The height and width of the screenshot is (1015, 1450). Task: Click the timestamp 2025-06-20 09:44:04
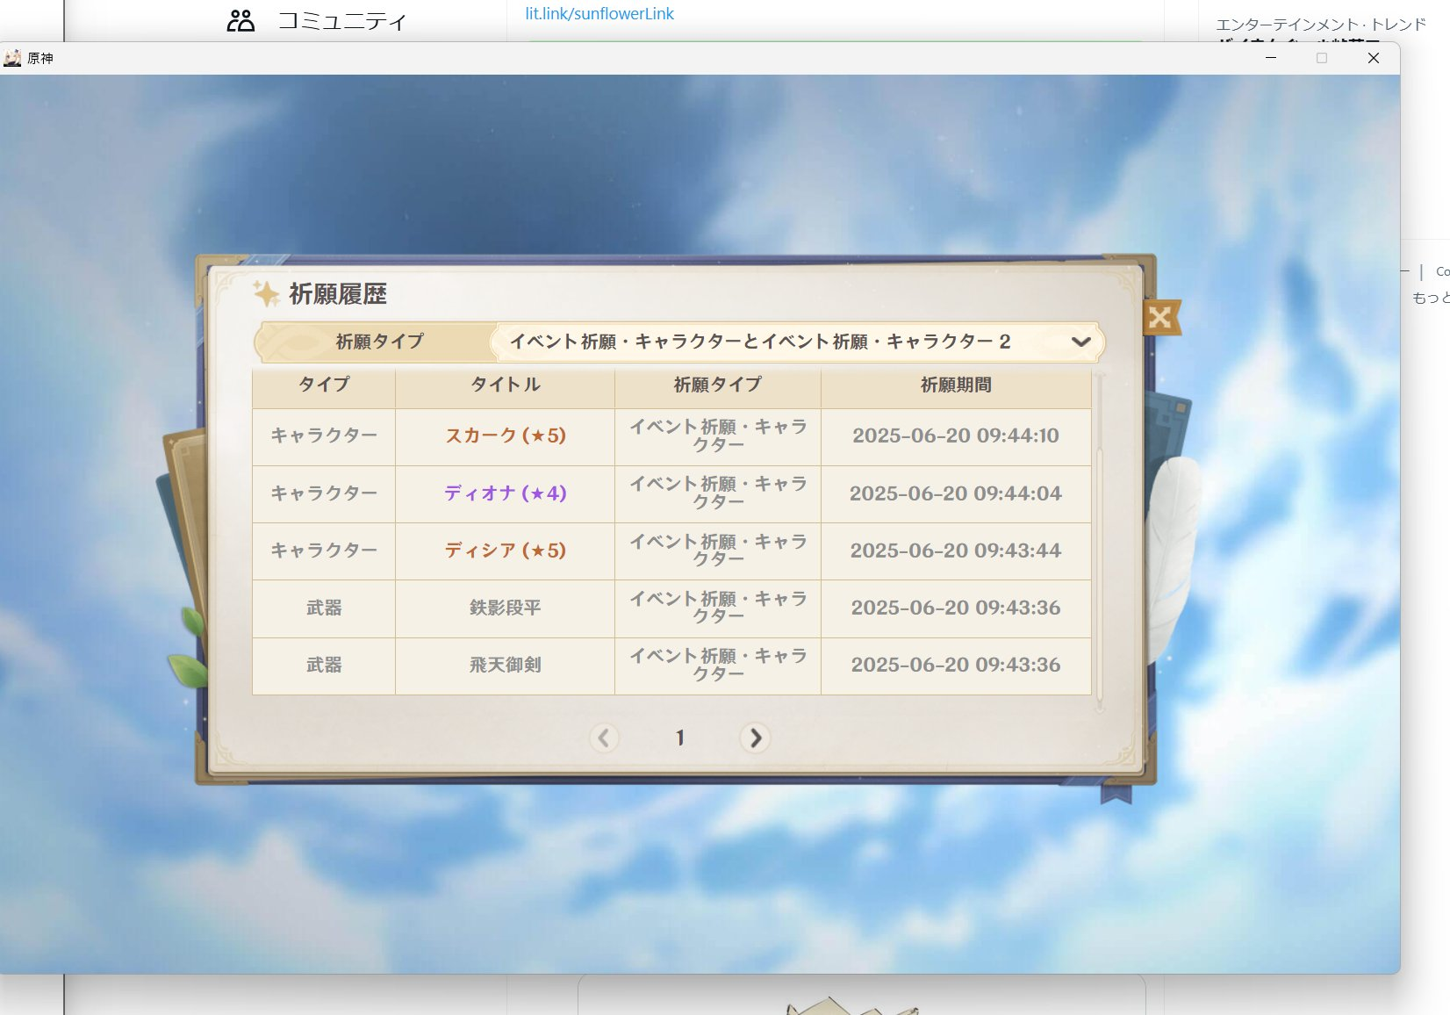click(956, 493)
